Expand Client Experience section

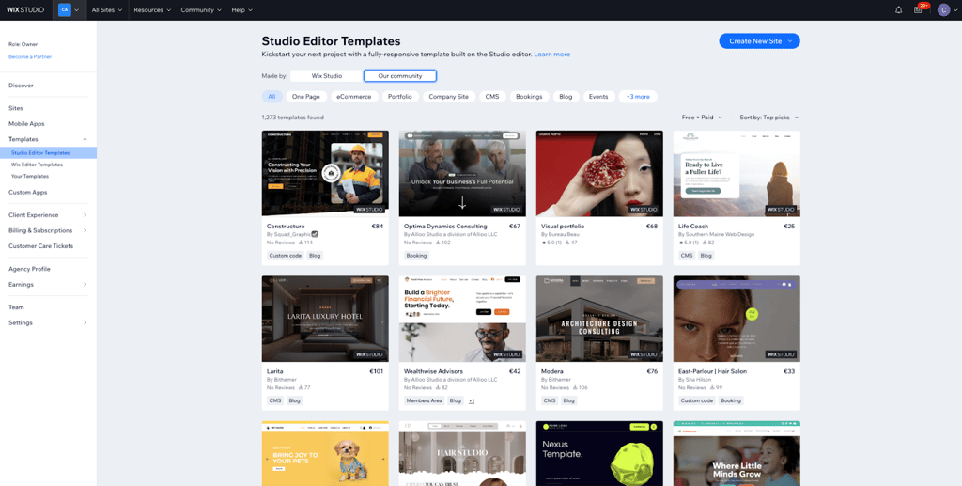click(48, 214)
